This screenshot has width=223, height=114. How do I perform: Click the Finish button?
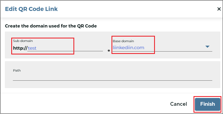pos(207,104)
